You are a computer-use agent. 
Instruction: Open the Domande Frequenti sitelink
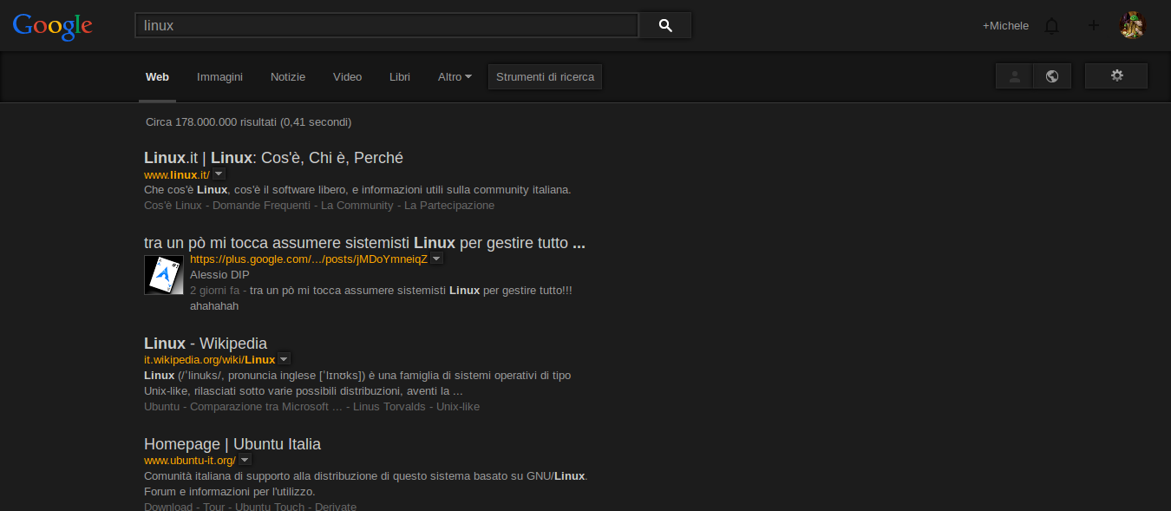[261, 206]
